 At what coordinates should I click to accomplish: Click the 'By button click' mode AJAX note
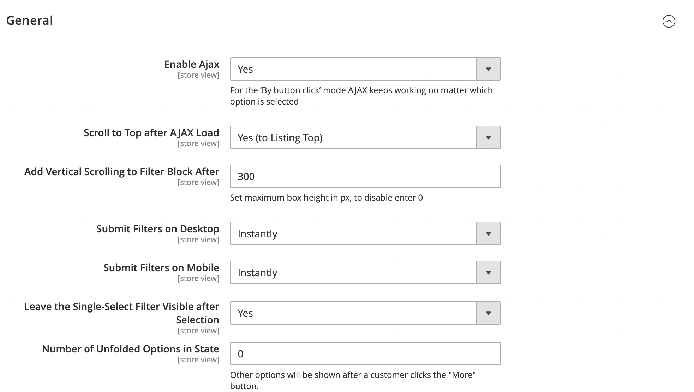click(361, 96)
